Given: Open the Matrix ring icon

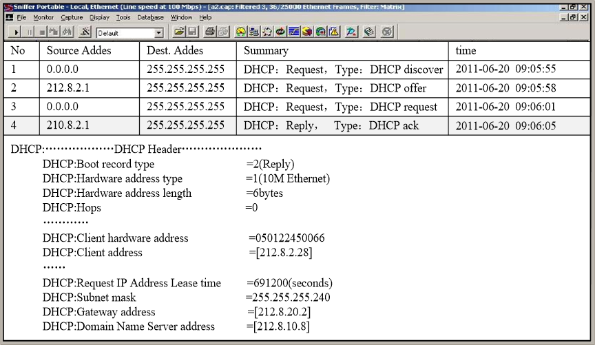Looking at the screenshot, I should (x=267, y=32).
